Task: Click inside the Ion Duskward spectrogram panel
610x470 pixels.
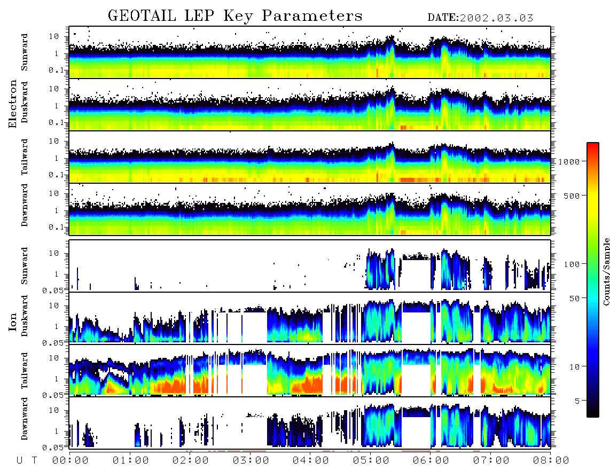Action: pyautogui.click(x=310, y=318)
